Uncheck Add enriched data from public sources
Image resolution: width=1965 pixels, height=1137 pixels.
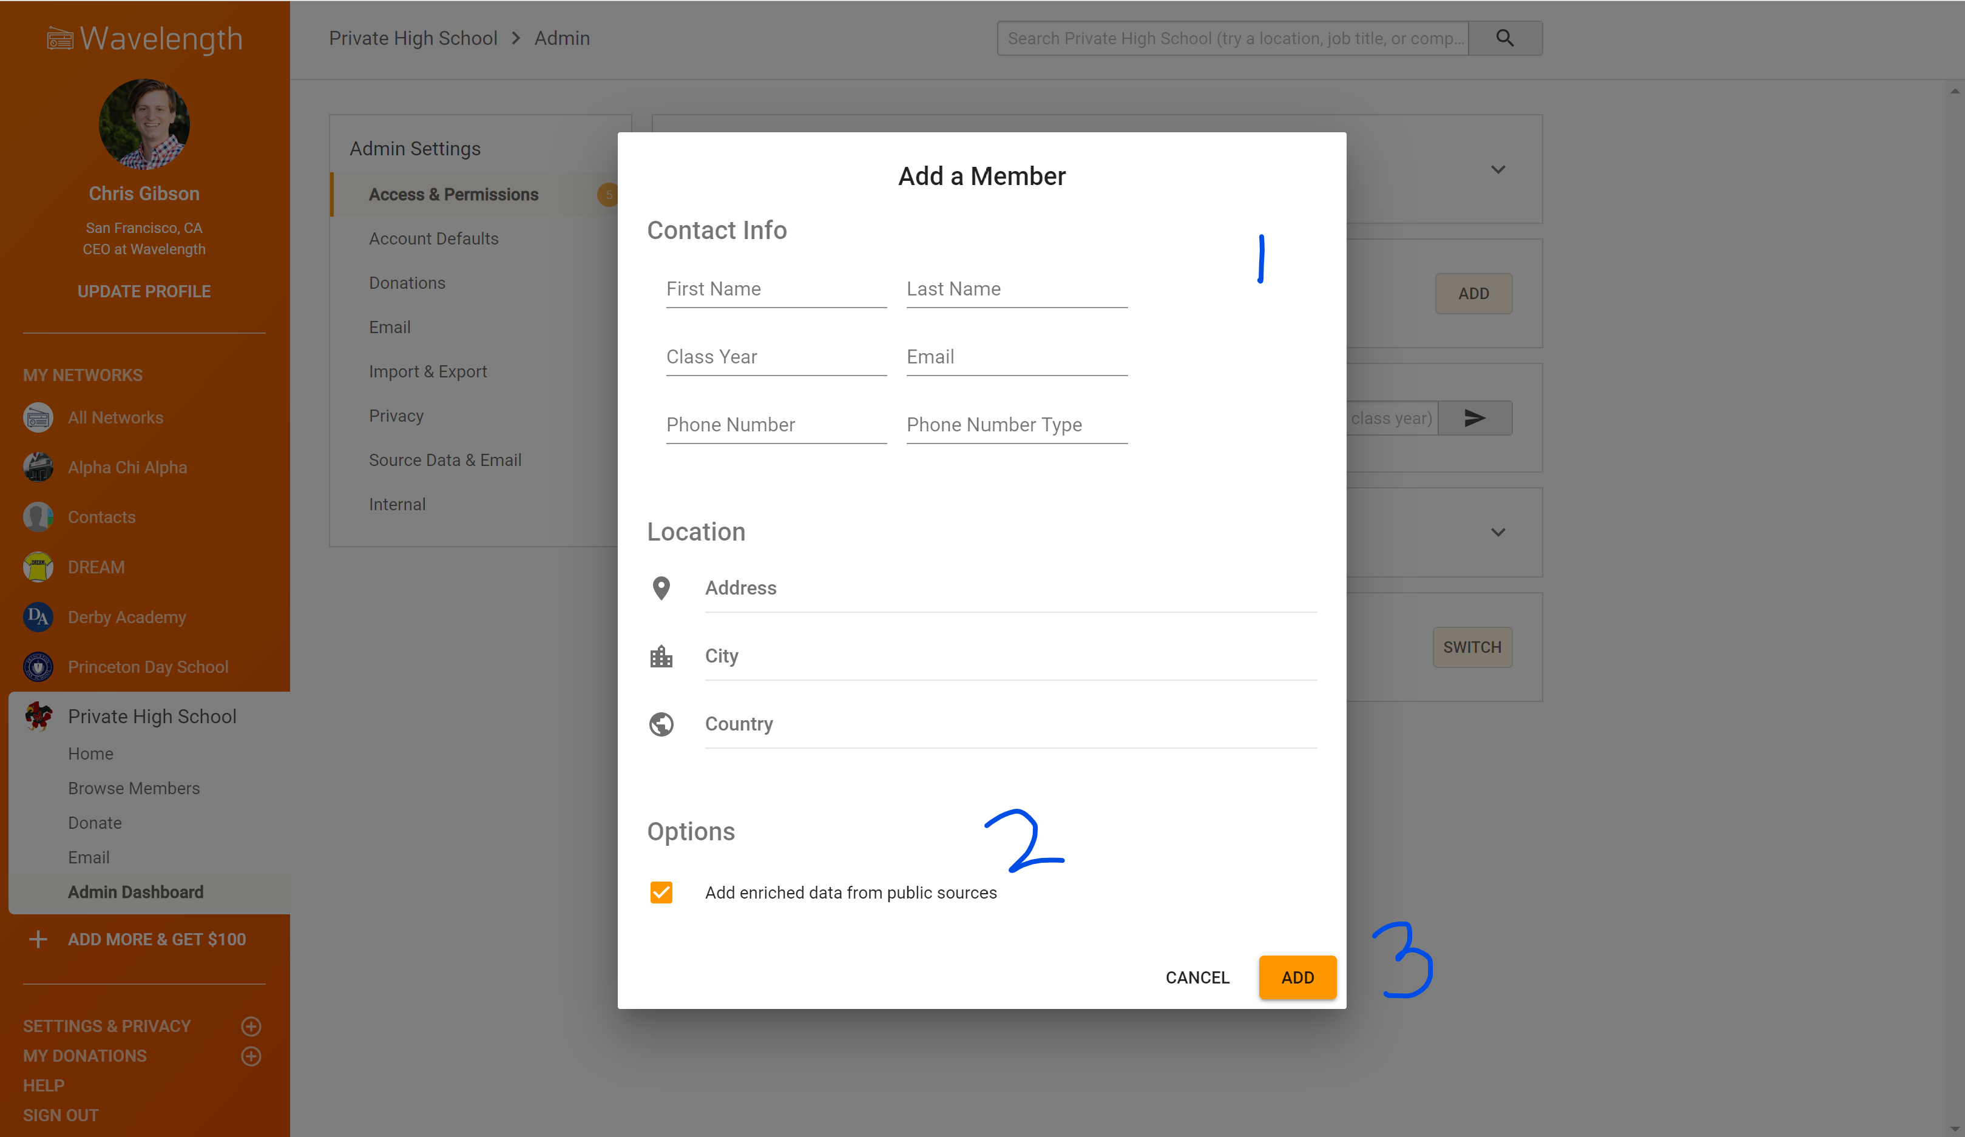660,892
